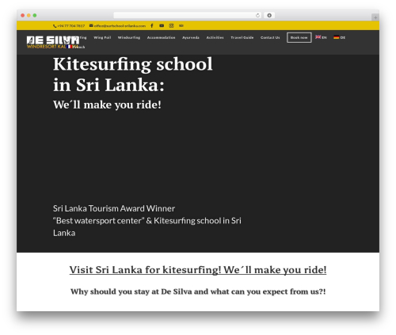Open the Contact Us menu item
This screenshot has height=335, width=396.
point(270,37)
